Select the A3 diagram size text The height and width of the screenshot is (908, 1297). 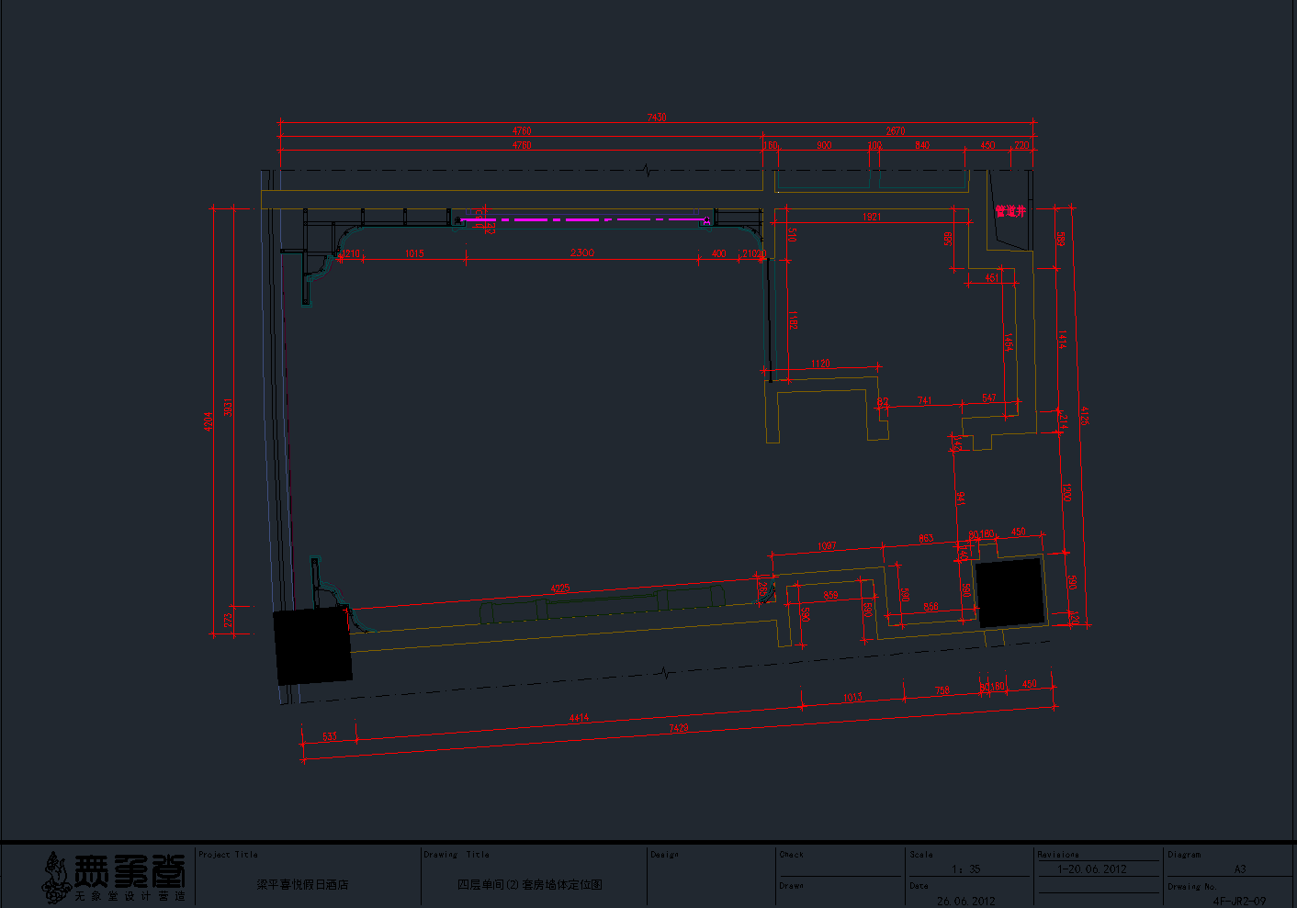pyautogui.click(x=1239, y=869)
